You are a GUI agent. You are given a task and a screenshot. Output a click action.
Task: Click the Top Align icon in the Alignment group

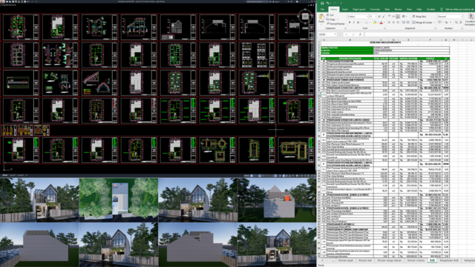click(x=389, y=16)
